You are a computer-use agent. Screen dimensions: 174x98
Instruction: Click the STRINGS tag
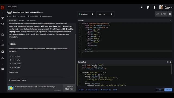(24, 80)
